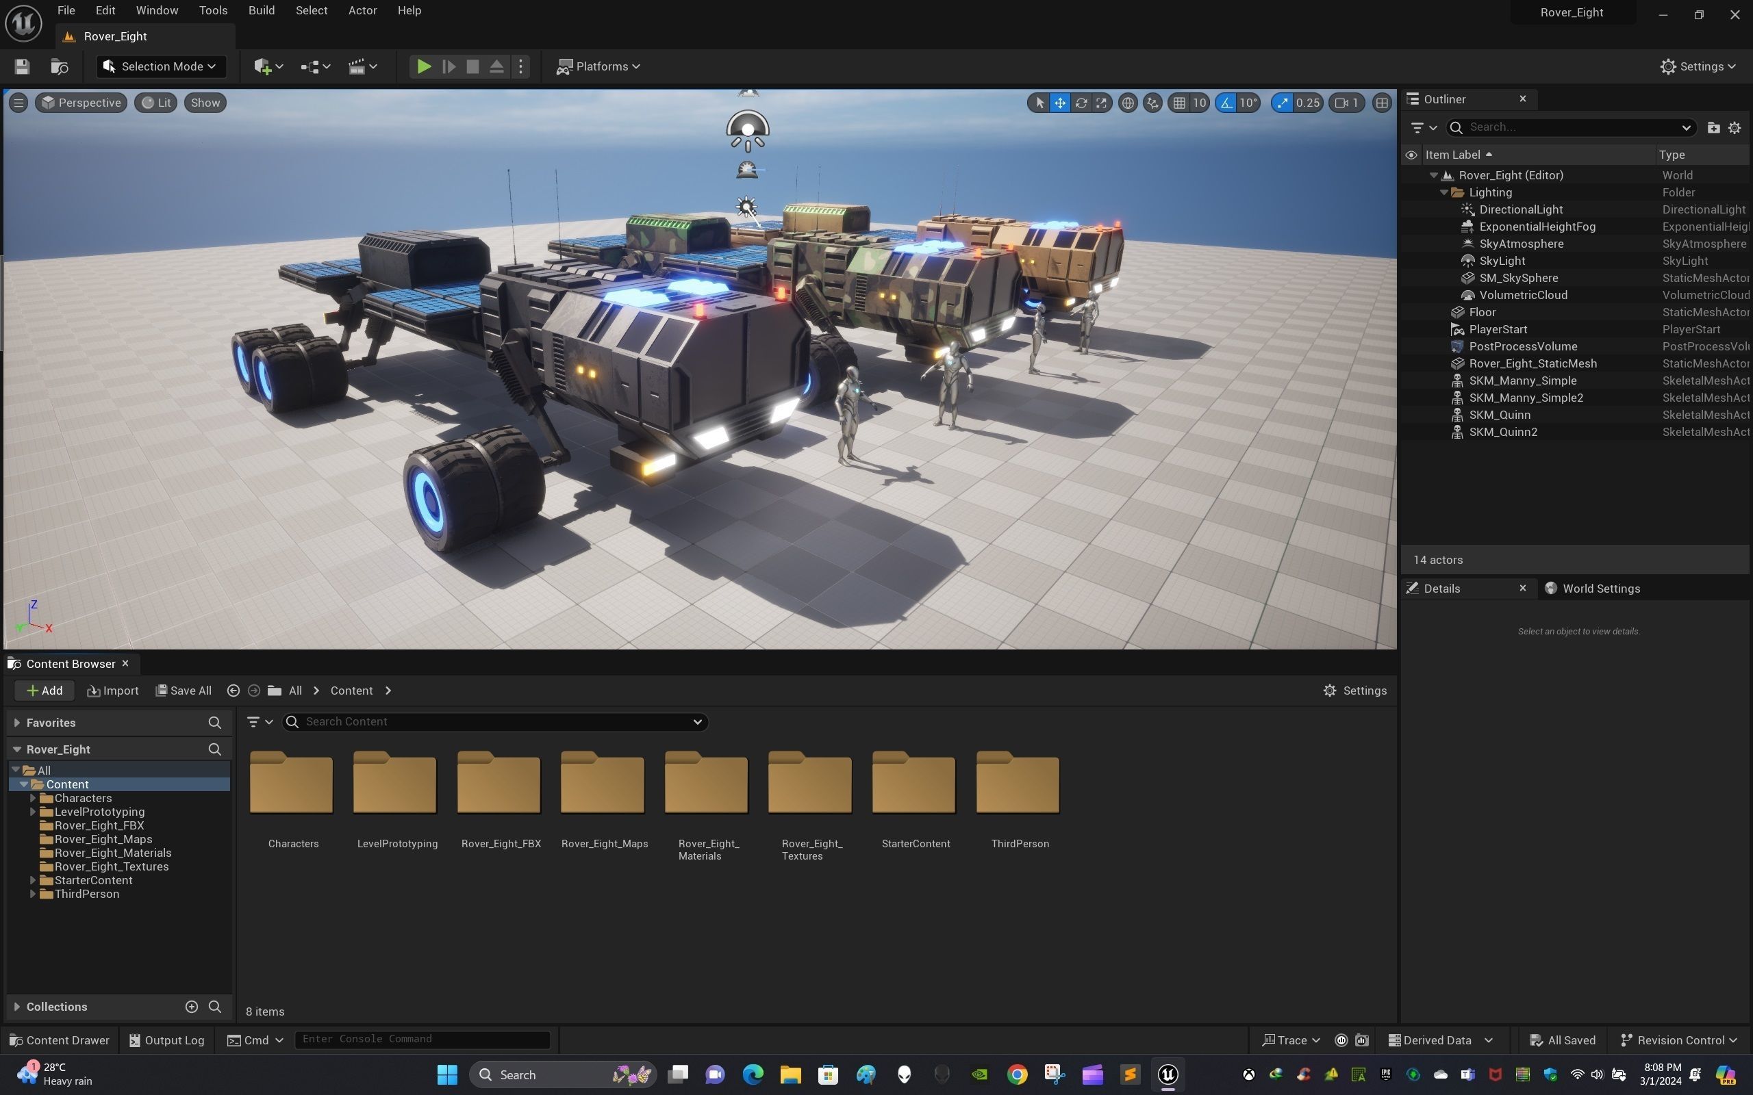Expand the StarterContent folder tree arrow
Image resolution: width=1753 pixels, height=1095 pixels.
click(33, 880)
